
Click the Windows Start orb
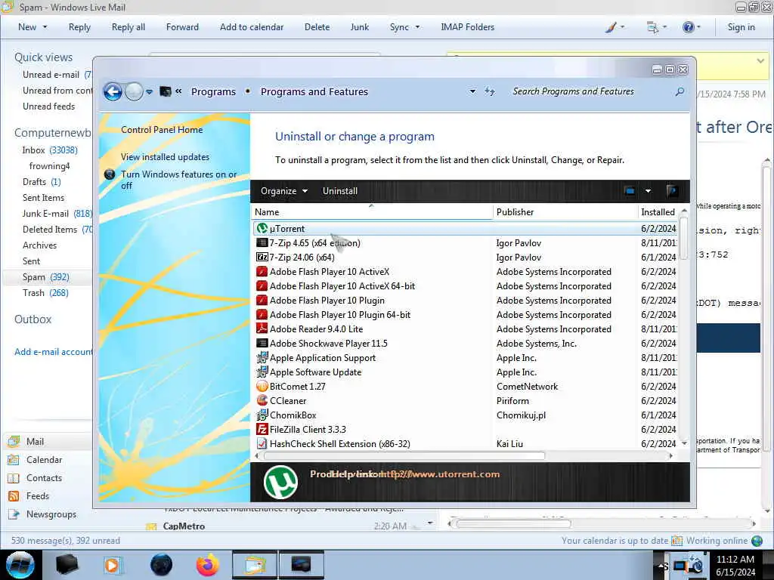point(20,565)
